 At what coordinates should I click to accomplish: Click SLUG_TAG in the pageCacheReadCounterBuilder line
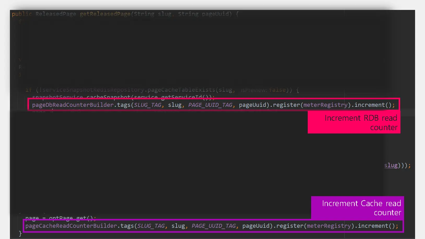coord(151,226)
